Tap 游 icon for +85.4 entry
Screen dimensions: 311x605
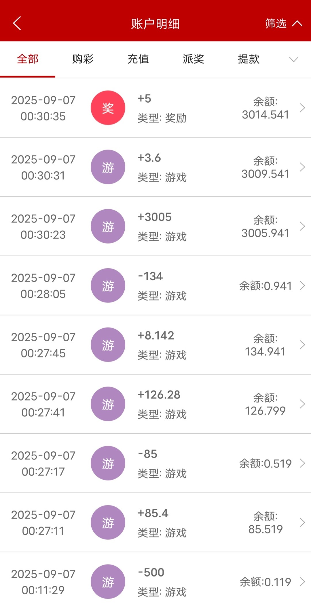(x=108, y=522)
